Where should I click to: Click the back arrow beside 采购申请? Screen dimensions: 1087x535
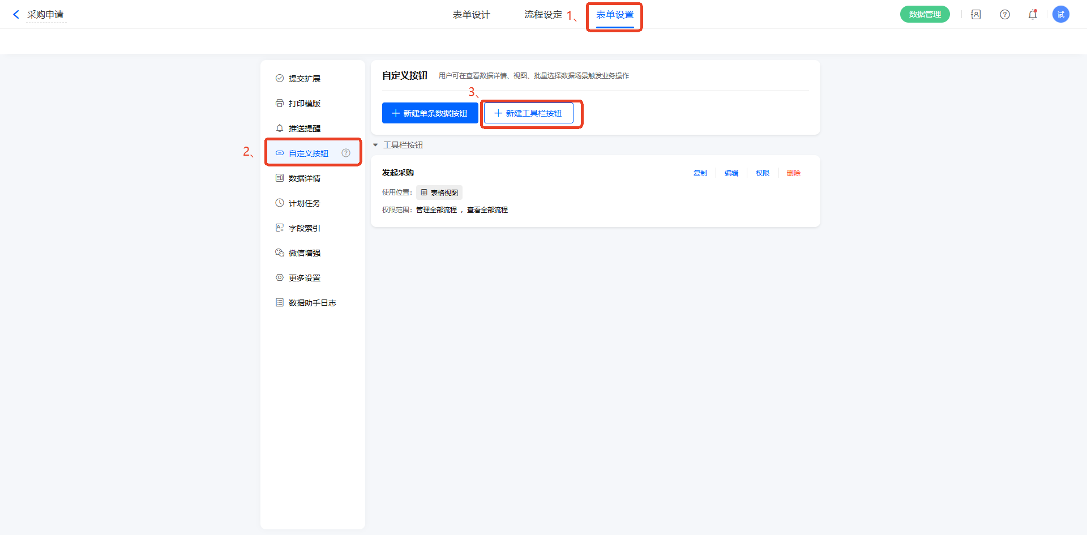pos(16,15)
